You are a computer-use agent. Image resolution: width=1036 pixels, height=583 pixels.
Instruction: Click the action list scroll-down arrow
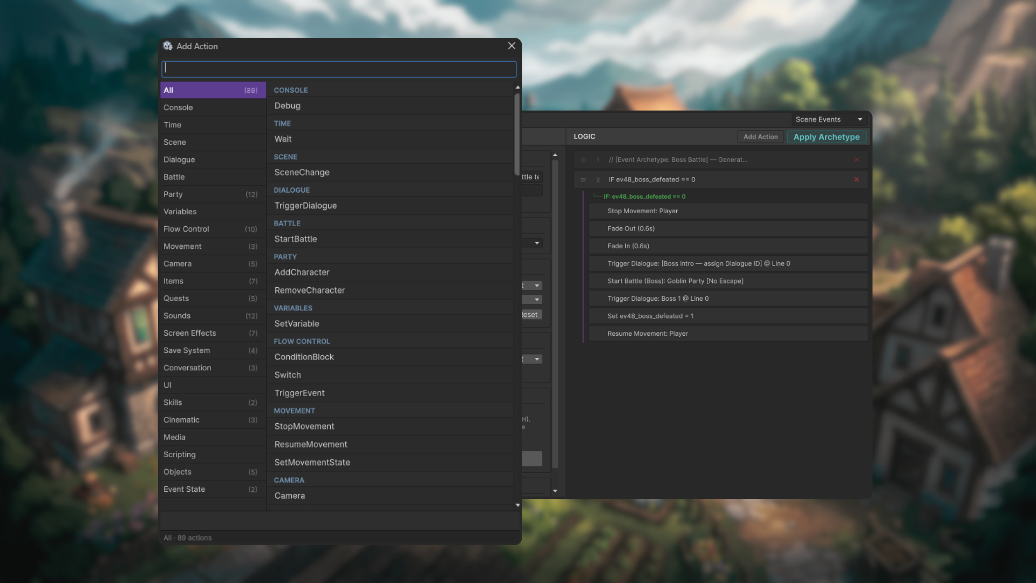point(517,505)
